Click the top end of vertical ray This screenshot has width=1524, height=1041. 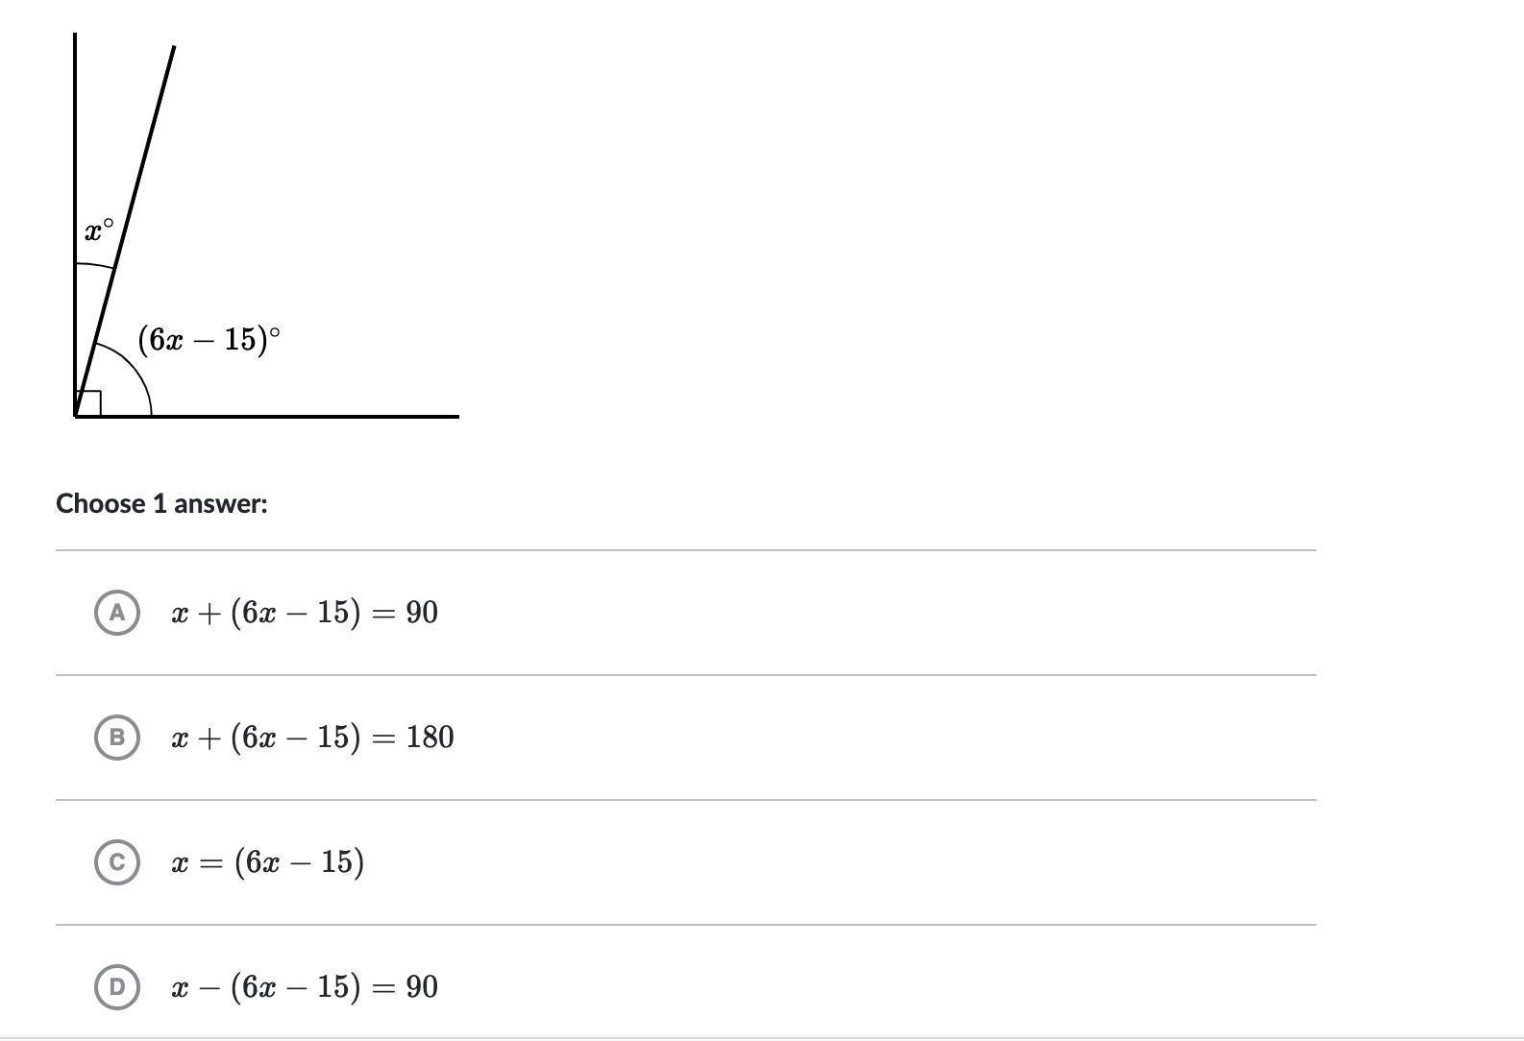click(x=75, y=36)
